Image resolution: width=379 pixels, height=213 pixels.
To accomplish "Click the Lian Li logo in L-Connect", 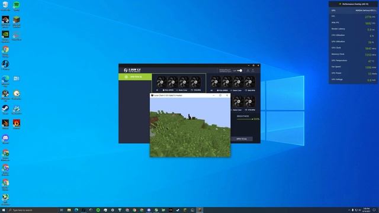I will pyautogui.click(x=132, y=70).
